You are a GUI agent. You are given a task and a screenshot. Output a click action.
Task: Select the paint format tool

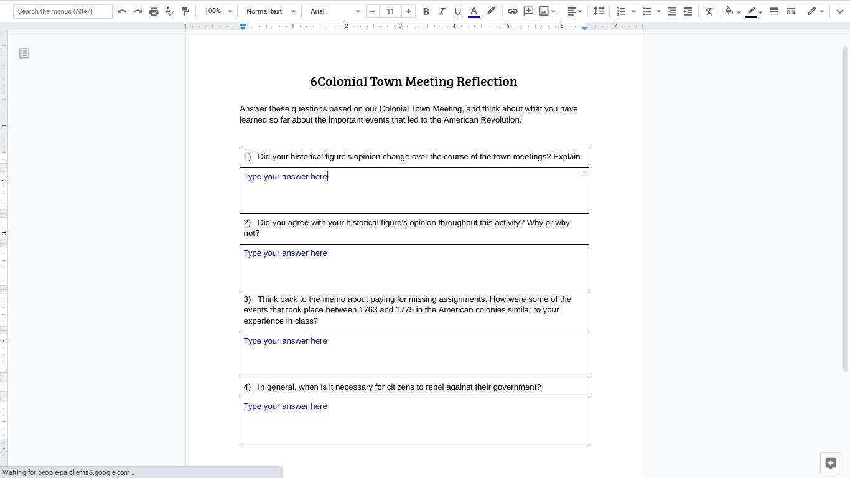click(185, 11)
